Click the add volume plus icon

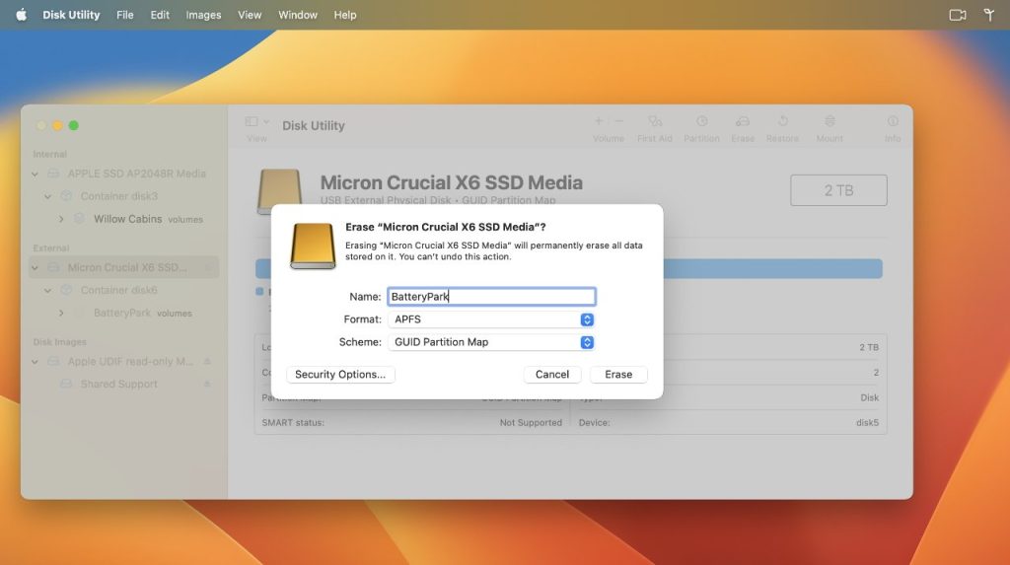coord(599,121)
